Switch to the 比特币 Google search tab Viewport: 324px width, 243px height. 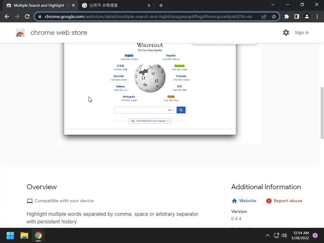[x=116, y=5]
